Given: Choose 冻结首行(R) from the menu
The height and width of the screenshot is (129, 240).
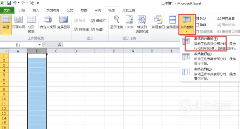Looking at the screenshot, I should 209,59.
